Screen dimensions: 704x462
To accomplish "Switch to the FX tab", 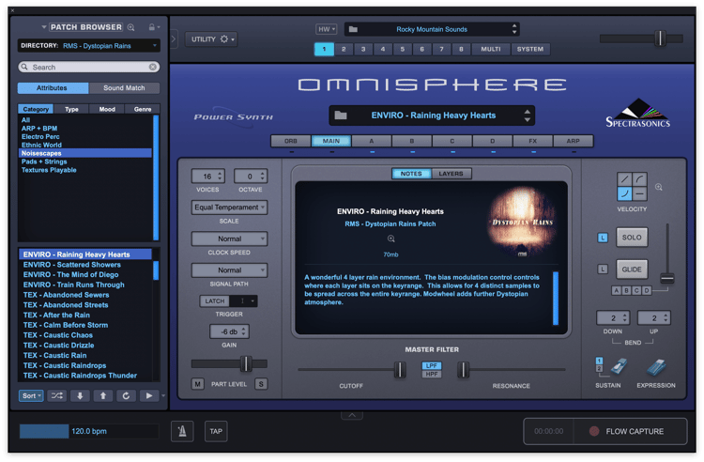I will tap(532, 141).
